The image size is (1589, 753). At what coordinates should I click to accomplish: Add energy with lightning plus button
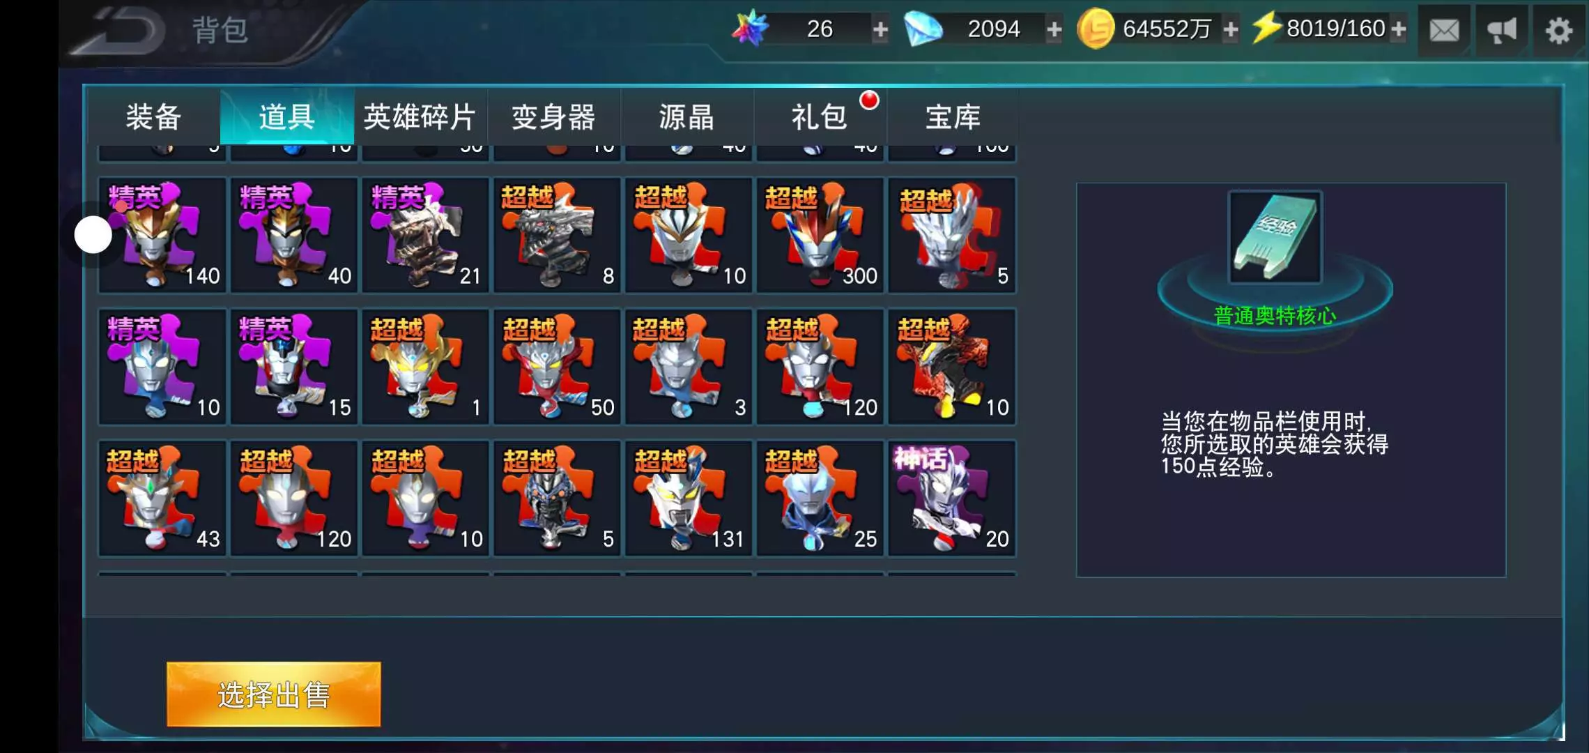(1398, 29)
